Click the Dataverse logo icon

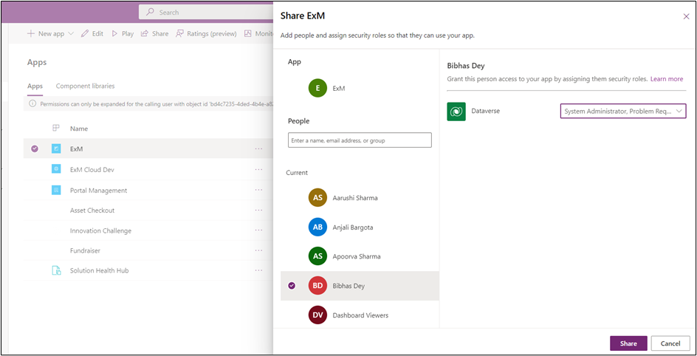456,112
